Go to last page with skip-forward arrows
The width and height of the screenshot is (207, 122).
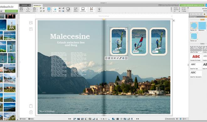pyautogui.click(x=137, y=119)
